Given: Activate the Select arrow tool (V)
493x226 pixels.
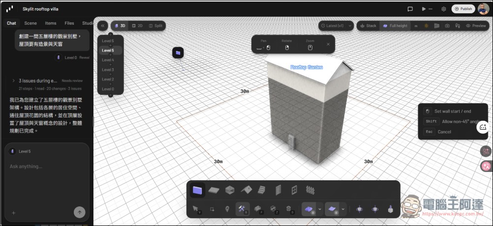Looking at the screenshot, I should [196, 209].
